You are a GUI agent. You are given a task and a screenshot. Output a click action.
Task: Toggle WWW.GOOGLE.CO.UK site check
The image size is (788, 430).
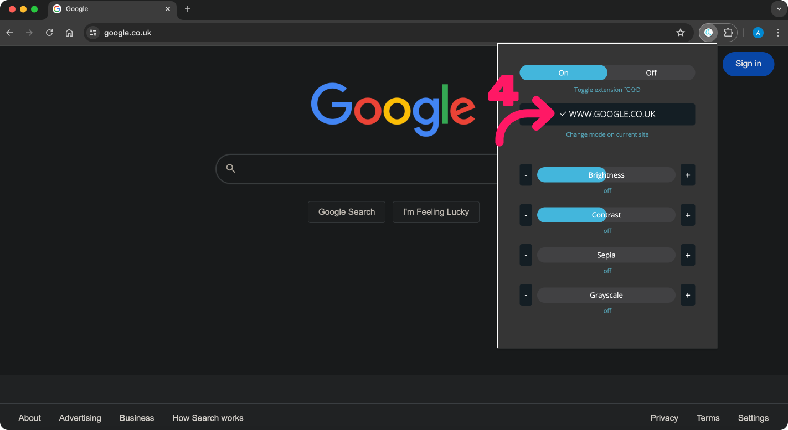(607, 114)
